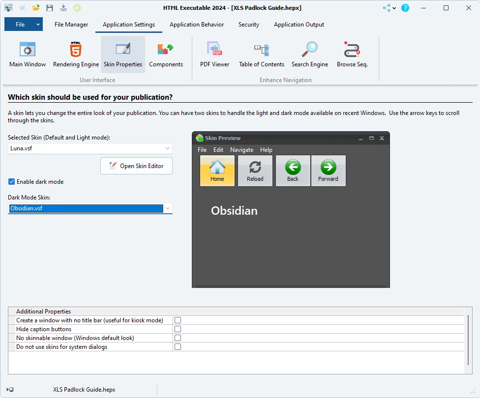Enable 'Do not use skins for system dialogs'
The width and height of the screenshot is (480, 398).
[x=177, y=346]
